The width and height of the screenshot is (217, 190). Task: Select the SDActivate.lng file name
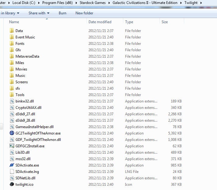click(27, 172)
